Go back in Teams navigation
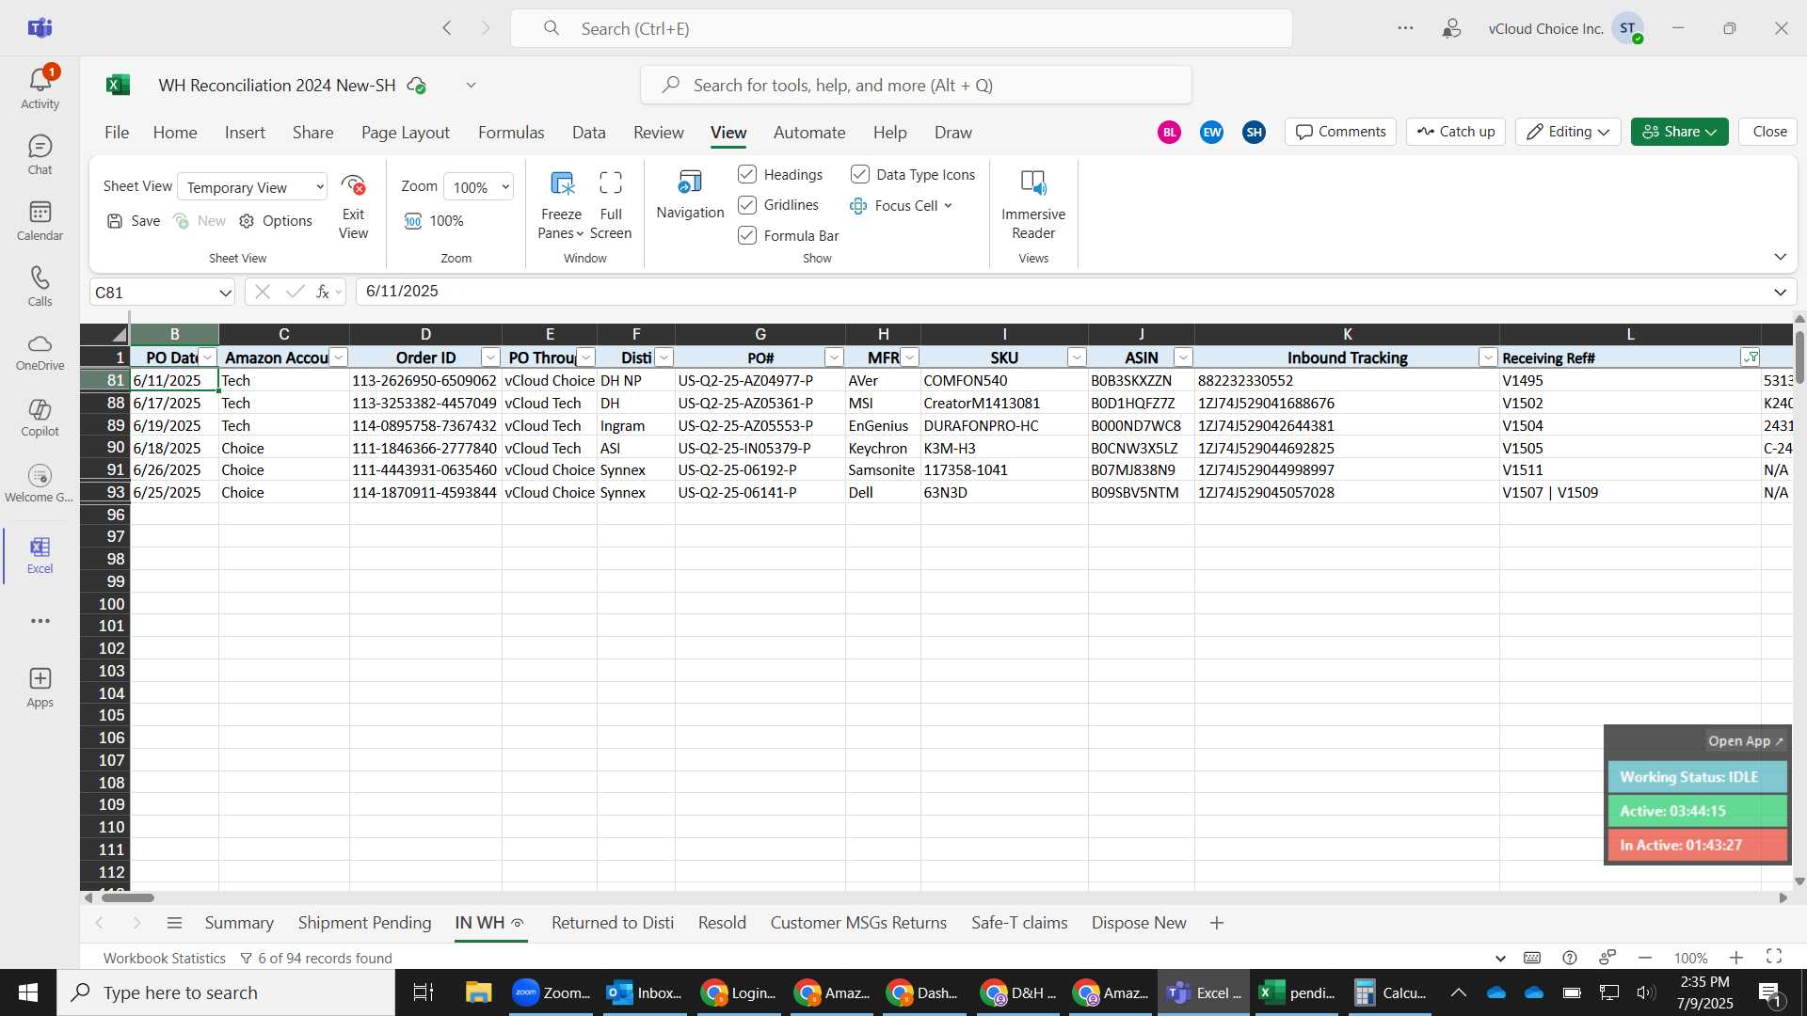The height and width of the screenshot is (1016, 1807). click(447, 28)
